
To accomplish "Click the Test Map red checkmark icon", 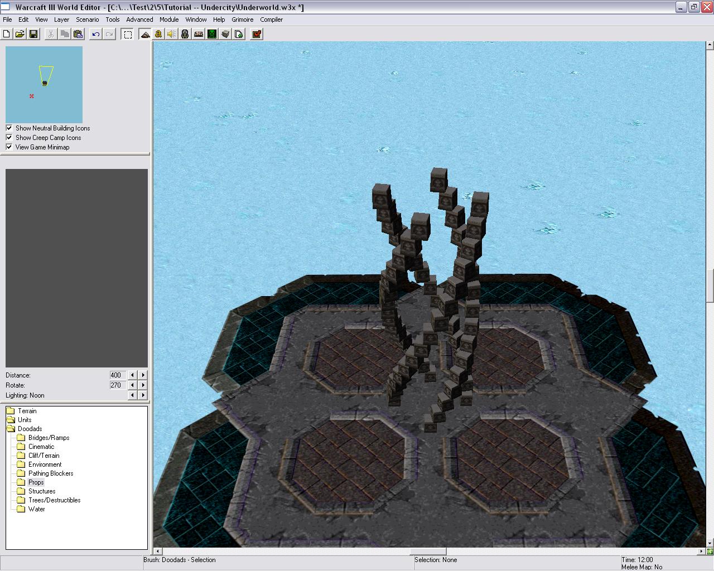I will [257, 34].
